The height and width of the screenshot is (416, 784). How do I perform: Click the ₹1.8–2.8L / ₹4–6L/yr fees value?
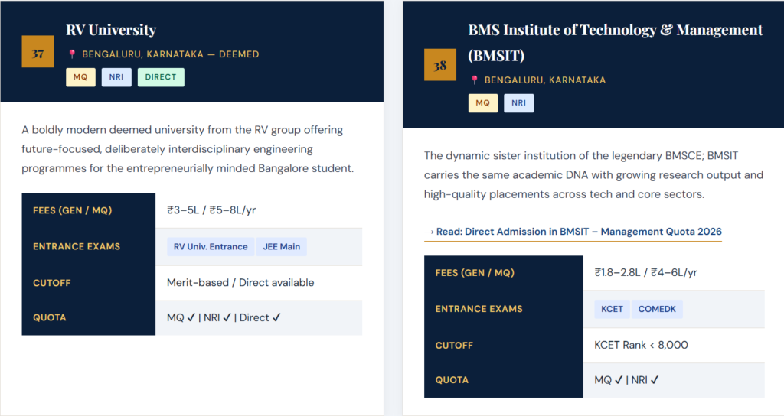click(x=645, y=273)
